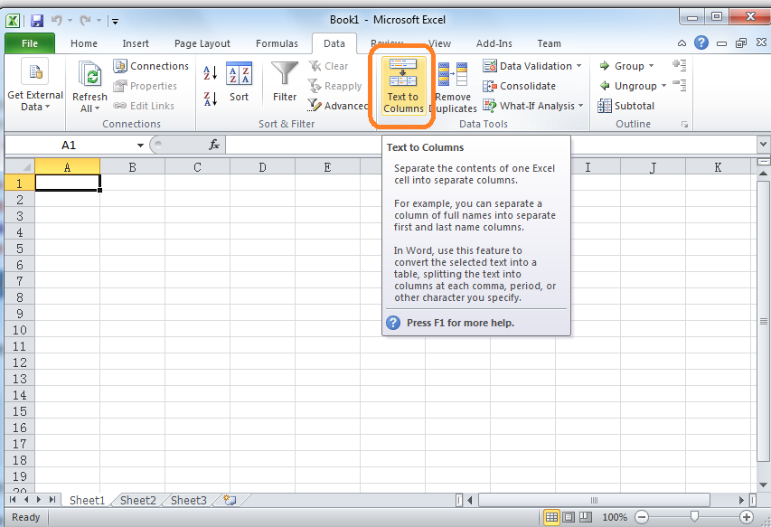Minimize the ribbon with caret icon
The width and height of the screenshot is (771, 527).
(682, 43)
